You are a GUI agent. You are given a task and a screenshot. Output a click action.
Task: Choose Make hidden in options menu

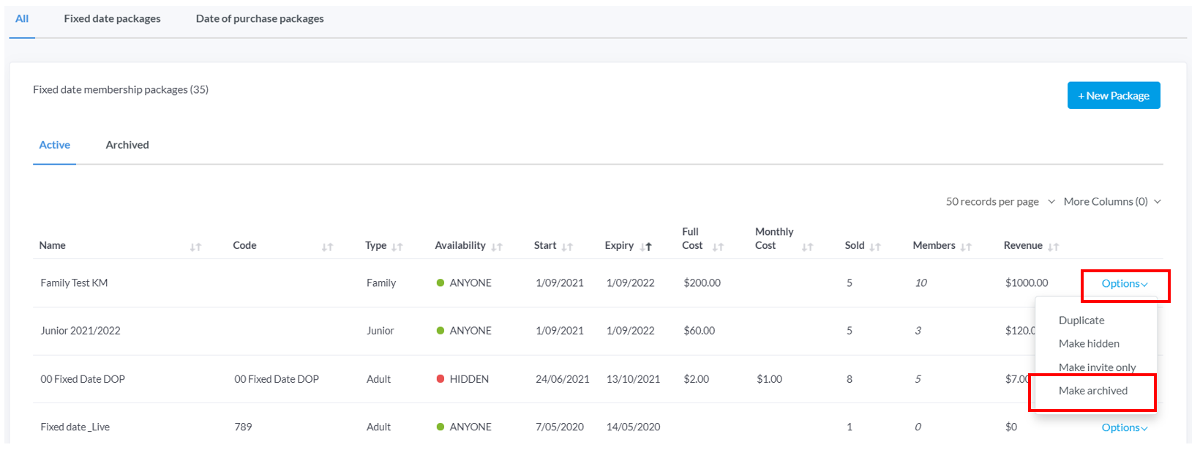click(x=1089, y=344)
